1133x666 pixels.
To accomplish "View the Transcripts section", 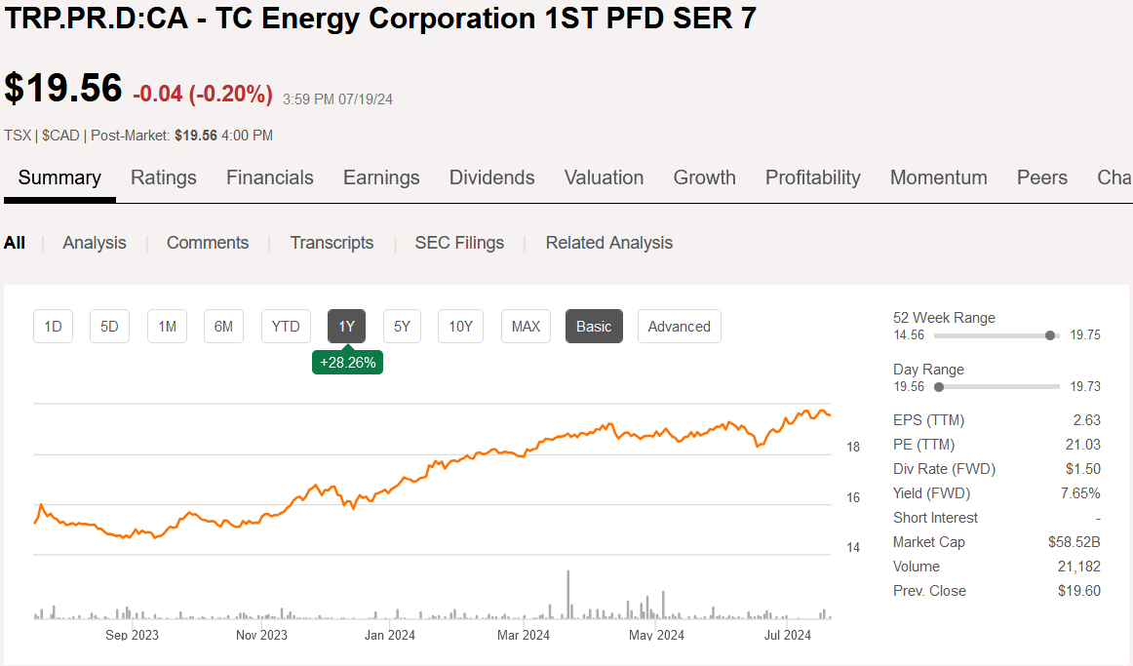I will click(x=332, y=242).
